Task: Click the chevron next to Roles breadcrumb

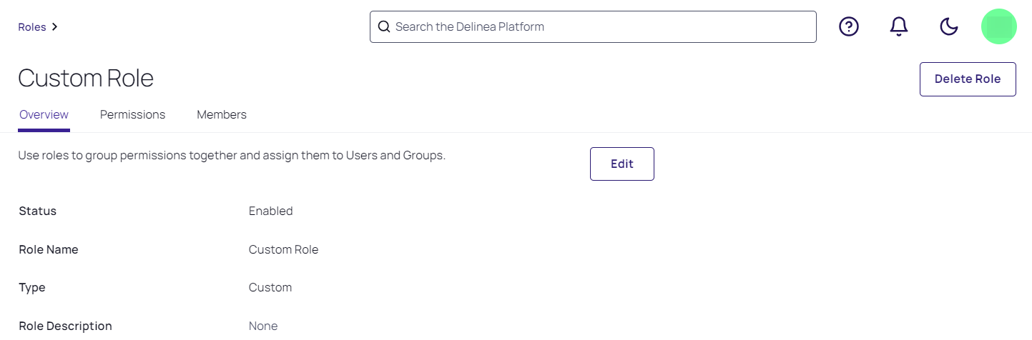Action: [55, 27]
